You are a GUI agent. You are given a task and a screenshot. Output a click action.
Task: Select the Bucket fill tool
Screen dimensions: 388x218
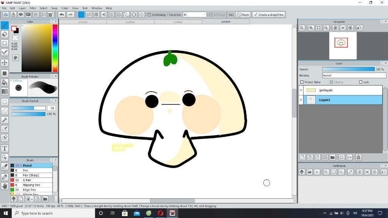(x=5, y=82)
